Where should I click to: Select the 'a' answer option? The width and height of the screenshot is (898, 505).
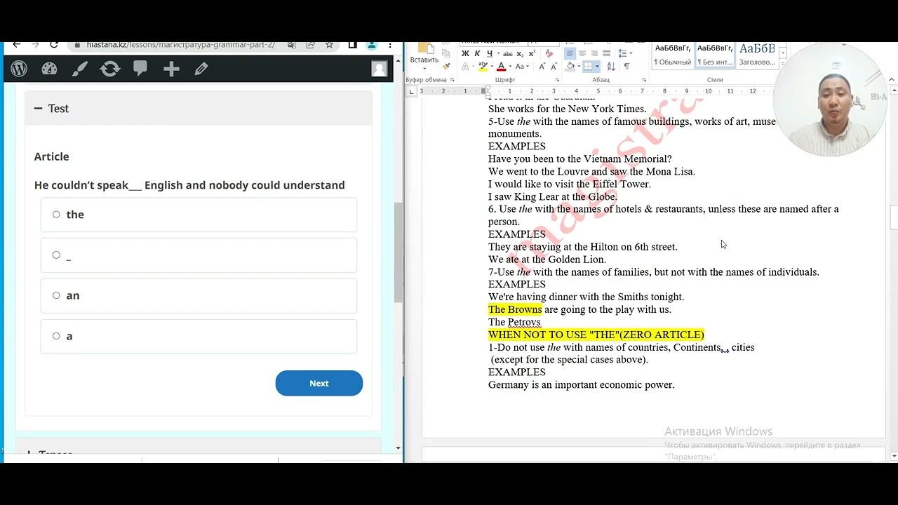coord(199,336)
